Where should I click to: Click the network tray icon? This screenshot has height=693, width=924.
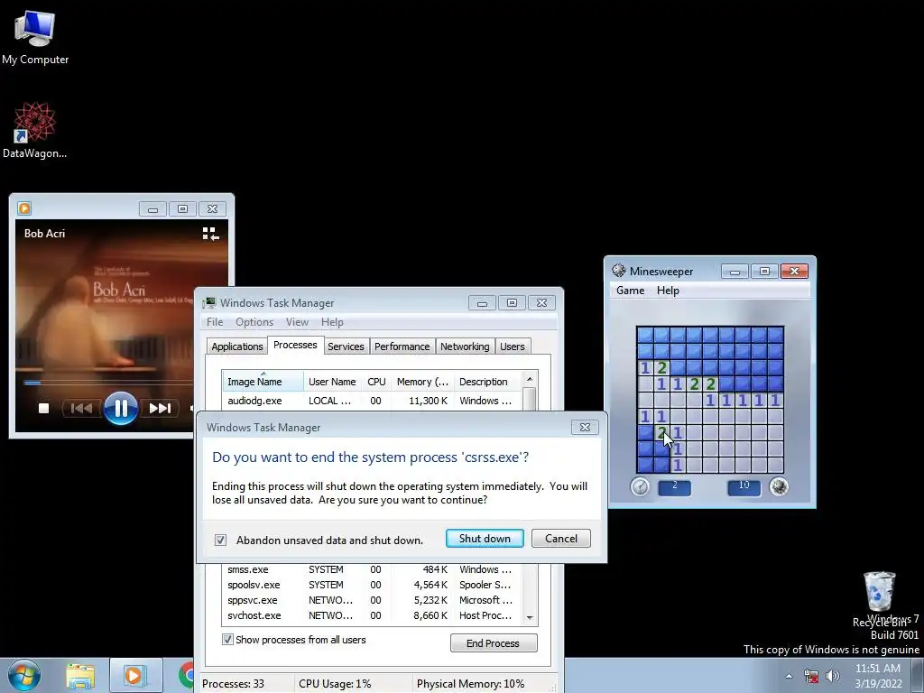[x=811, y=676]
